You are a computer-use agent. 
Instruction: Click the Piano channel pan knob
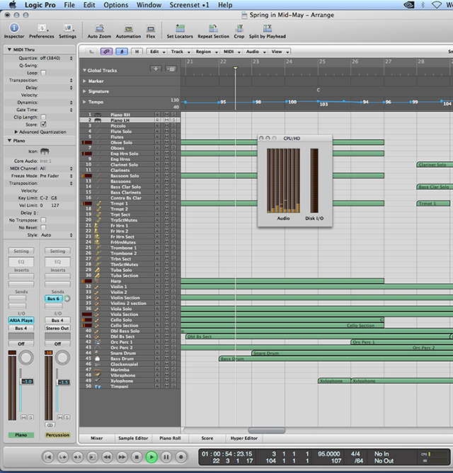[26, 358]
